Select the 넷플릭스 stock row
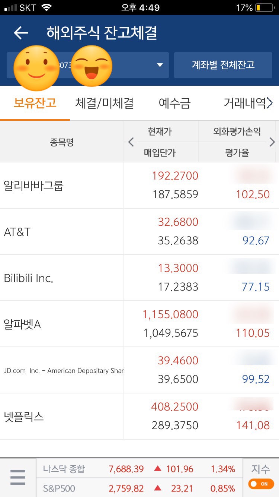This screenshot has width=279, height=497. (x=139, y=416)
